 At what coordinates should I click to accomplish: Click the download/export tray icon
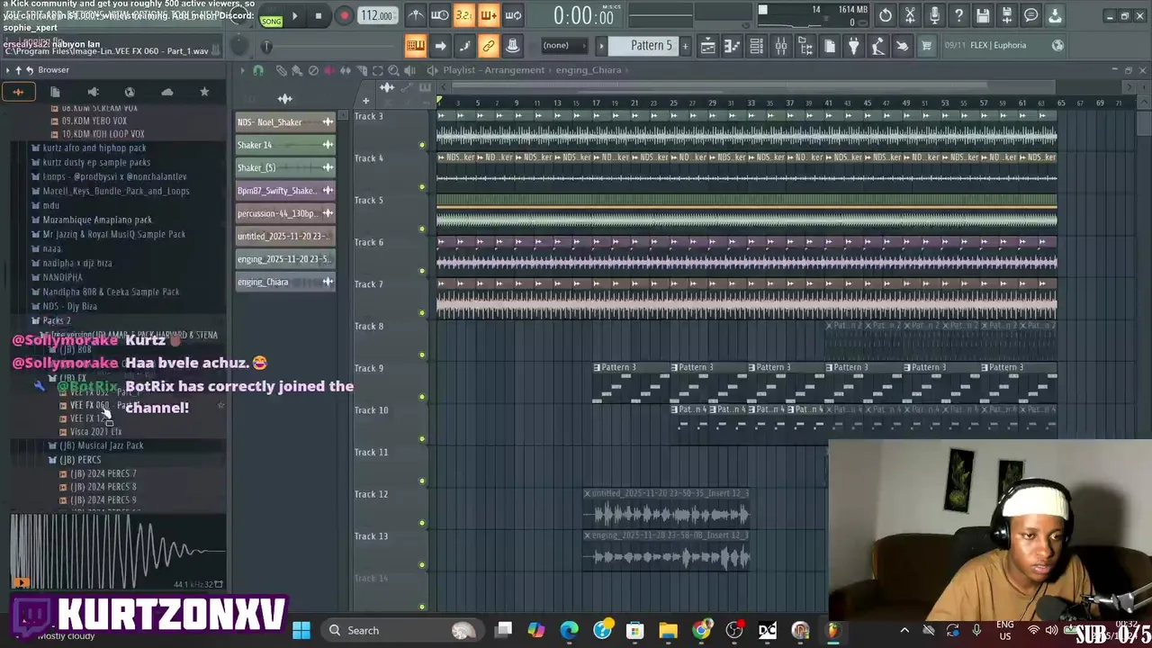point(1055,15)
